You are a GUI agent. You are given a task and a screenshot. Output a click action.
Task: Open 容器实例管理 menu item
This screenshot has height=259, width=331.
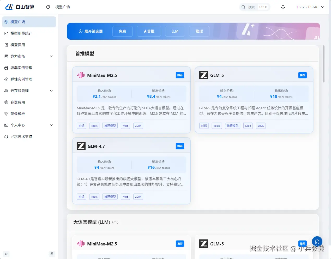tap(29, 68)
